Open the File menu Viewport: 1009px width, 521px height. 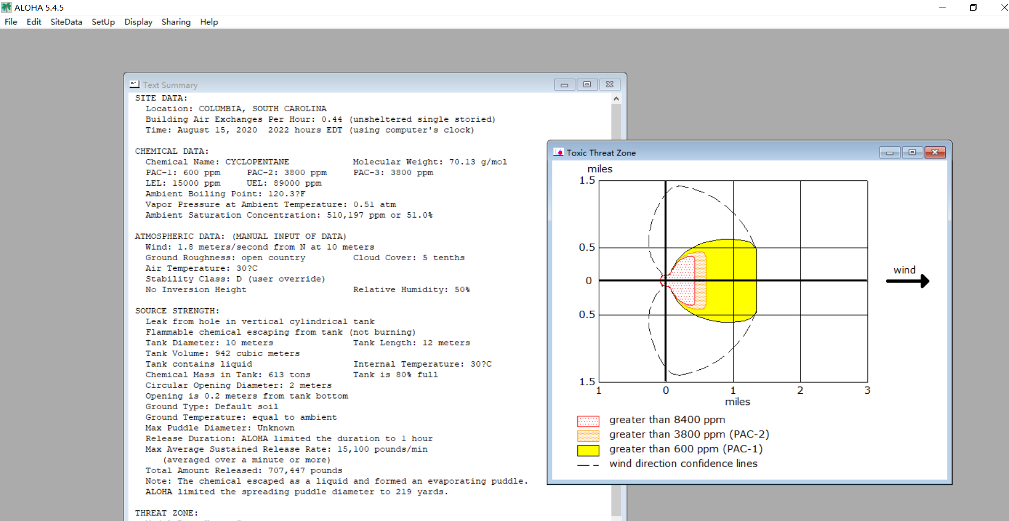click(11, 22)
